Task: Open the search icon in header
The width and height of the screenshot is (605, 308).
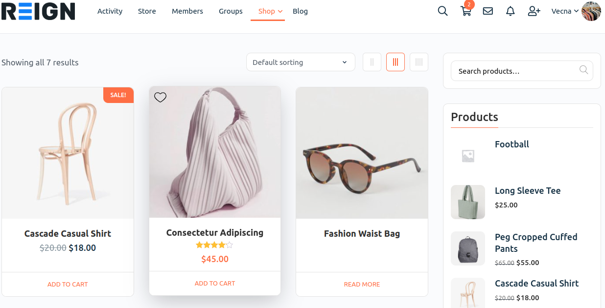Action: (442, 11)
